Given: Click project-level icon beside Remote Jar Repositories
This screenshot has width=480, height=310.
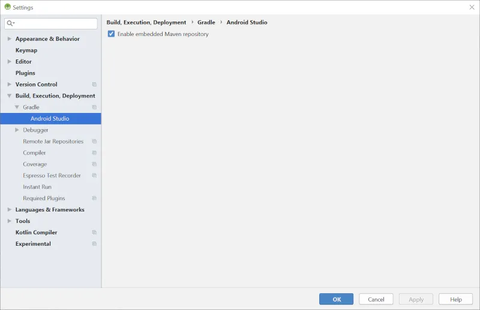Looking at the screenshot, I should click(94, 141).
